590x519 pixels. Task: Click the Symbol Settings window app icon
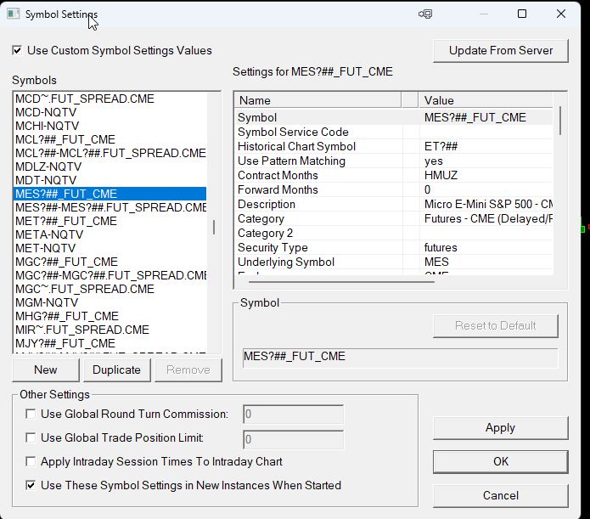(x=14, y=14)
